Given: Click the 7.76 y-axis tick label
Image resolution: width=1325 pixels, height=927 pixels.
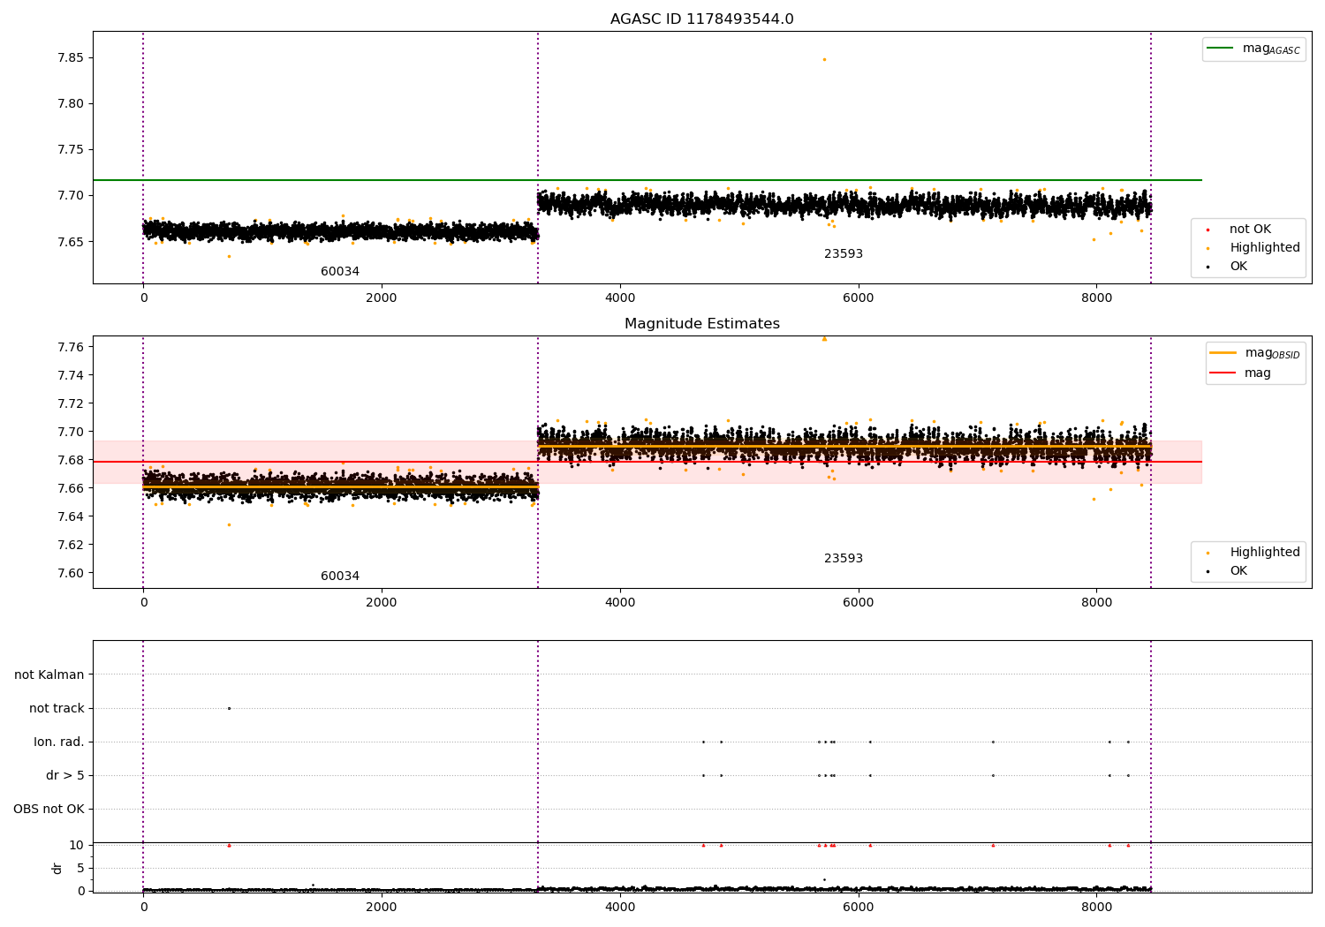Looking at the screenshot, I should pos(70,347).
